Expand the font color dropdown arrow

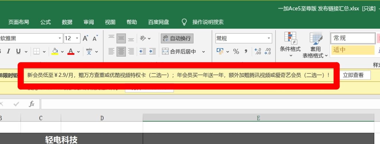pyautogui.click(x=78, y=52)
